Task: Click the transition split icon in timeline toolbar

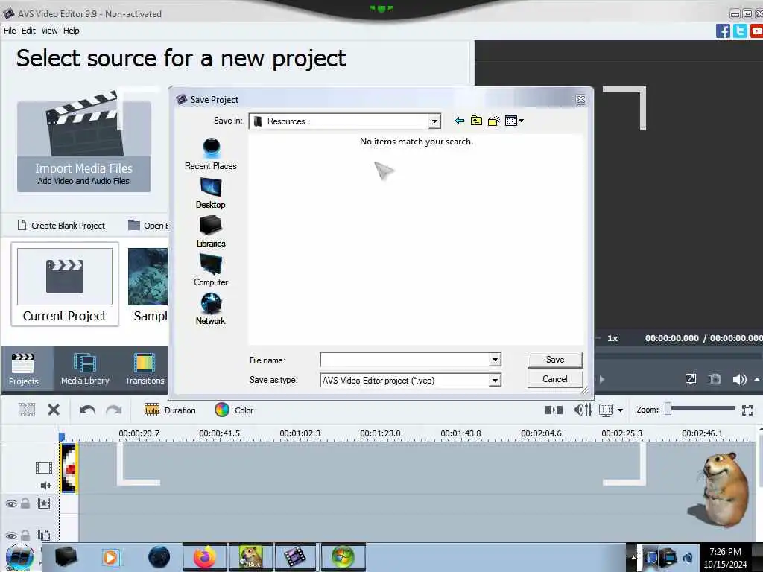Action: (554, 410)
